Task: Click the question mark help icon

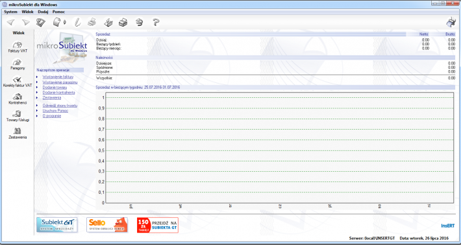Action: pos(156,22)
